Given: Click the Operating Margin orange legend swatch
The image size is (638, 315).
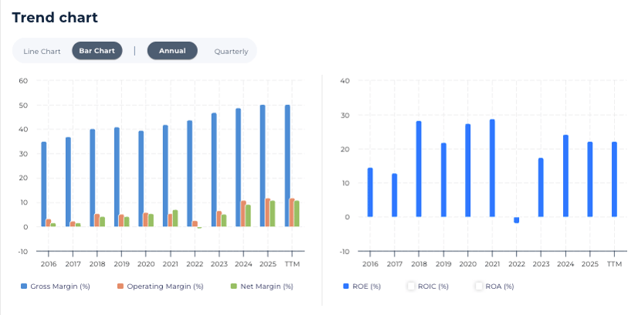Looking at the screenshot, I should coord(120,286).
